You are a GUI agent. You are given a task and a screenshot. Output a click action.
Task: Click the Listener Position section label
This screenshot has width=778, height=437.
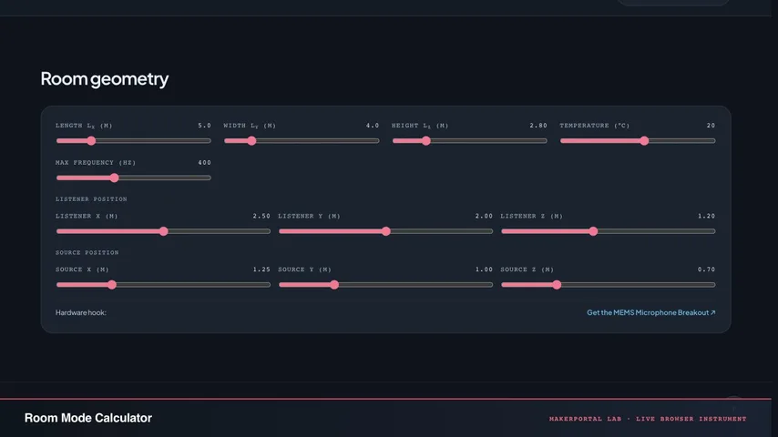tap(91, 198)
